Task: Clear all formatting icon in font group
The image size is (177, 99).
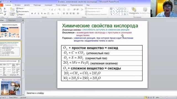Action: 59,10
